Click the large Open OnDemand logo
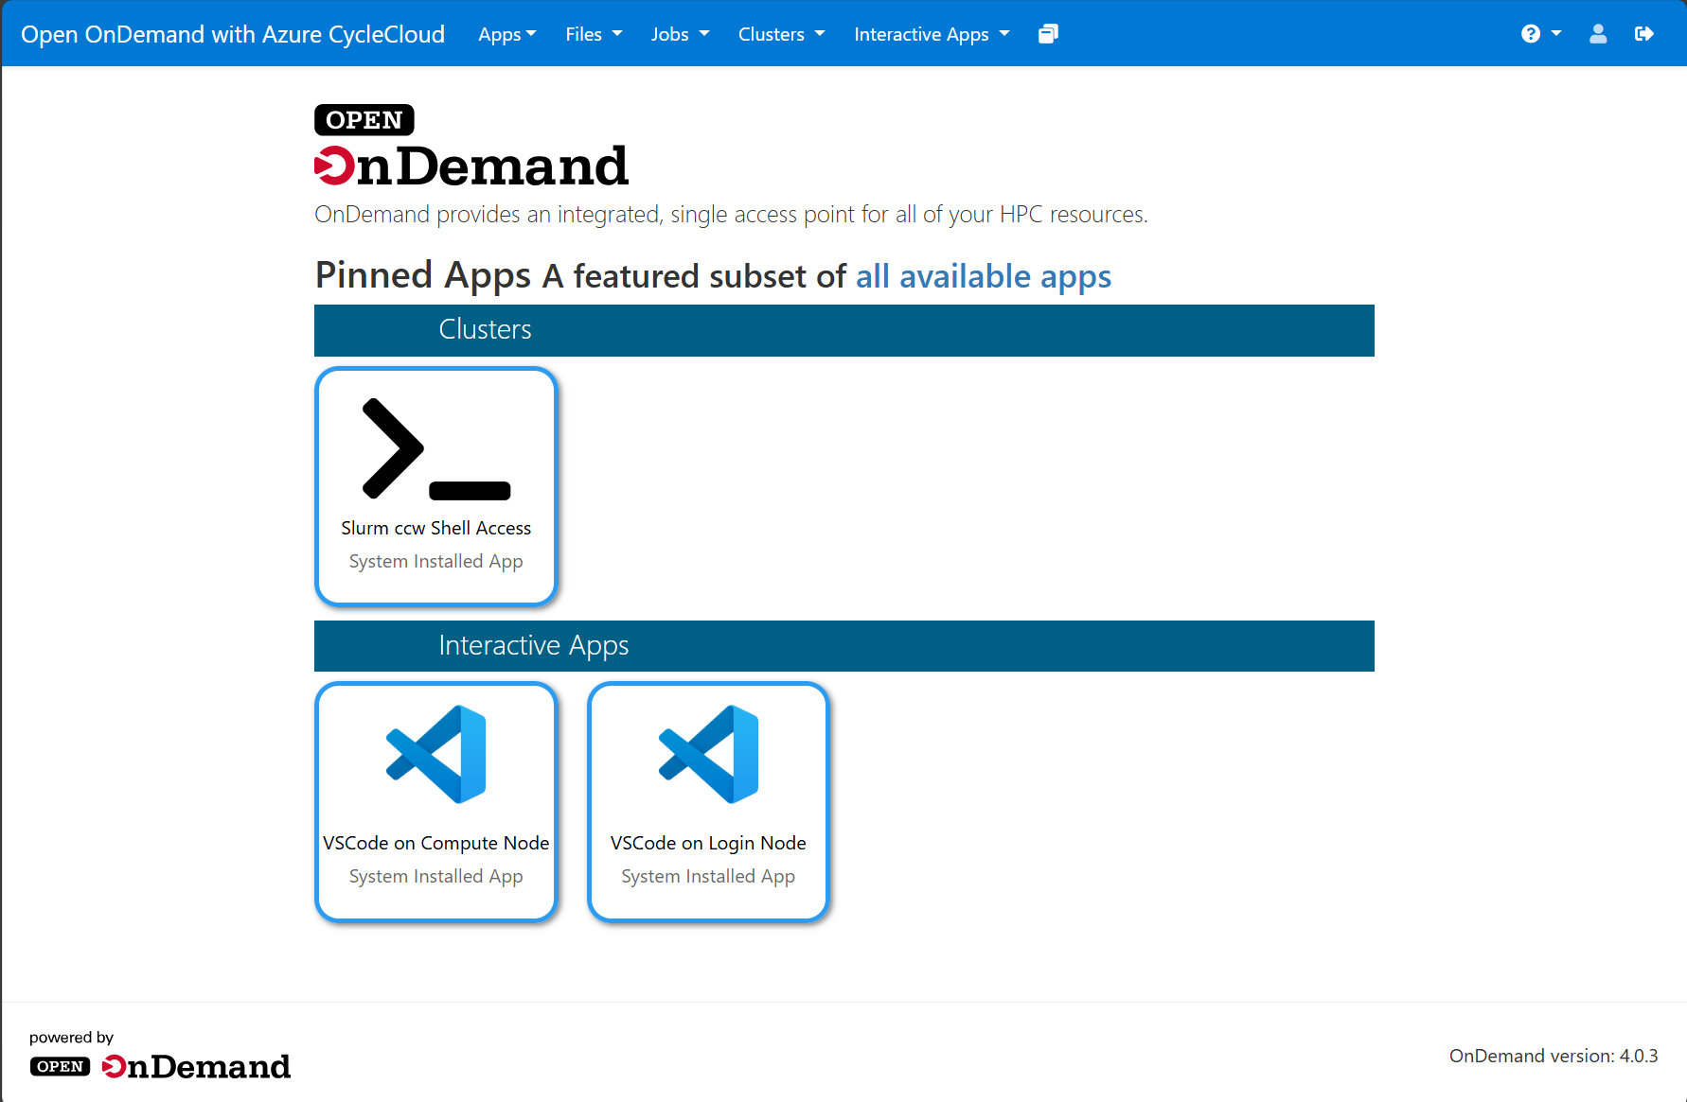This screenshot has width=1687, height=1102. click(x=471, y=146)
